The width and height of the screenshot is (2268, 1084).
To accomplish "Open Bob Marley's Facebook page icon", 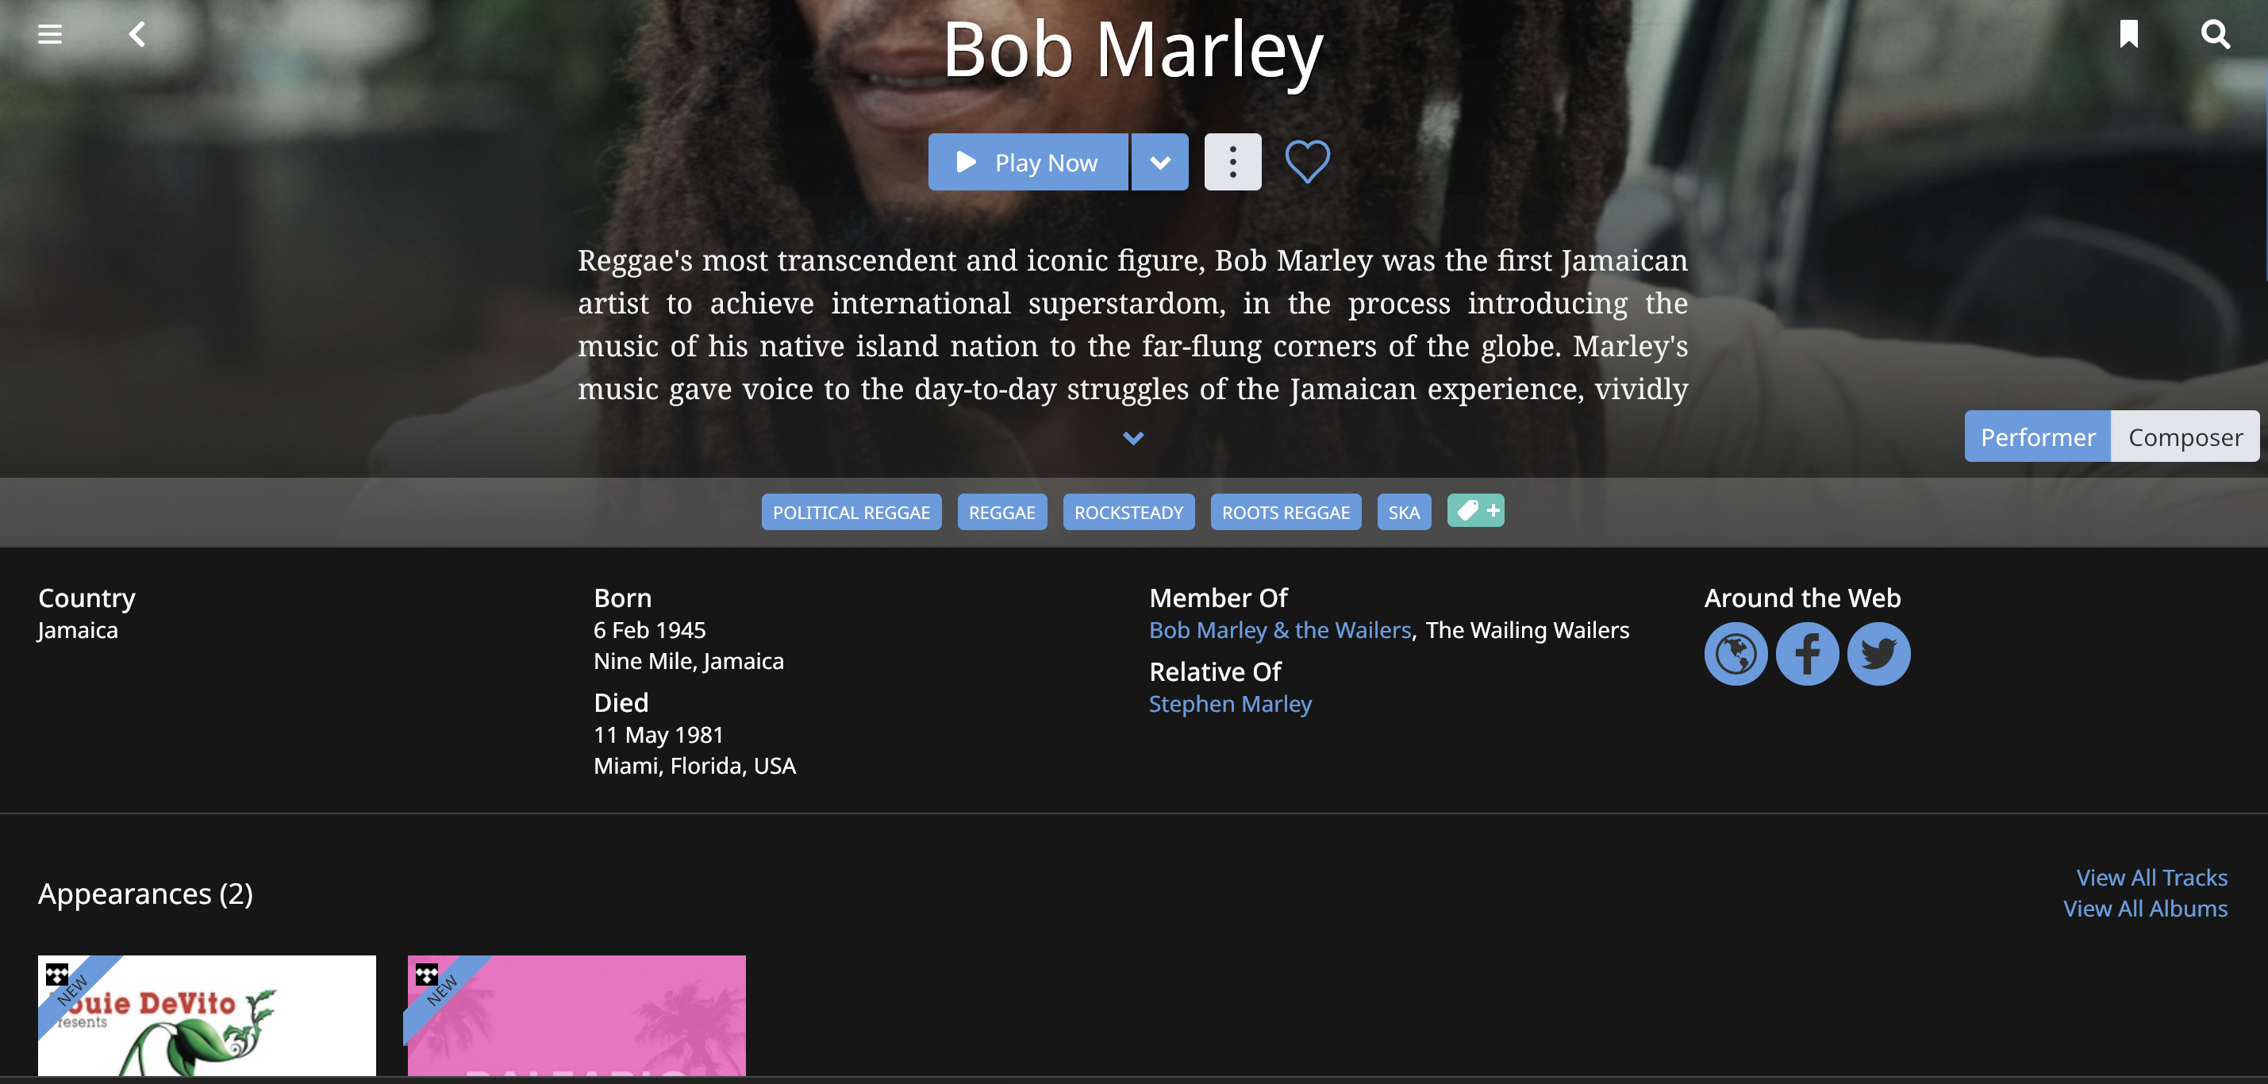I will (1807, 654).
